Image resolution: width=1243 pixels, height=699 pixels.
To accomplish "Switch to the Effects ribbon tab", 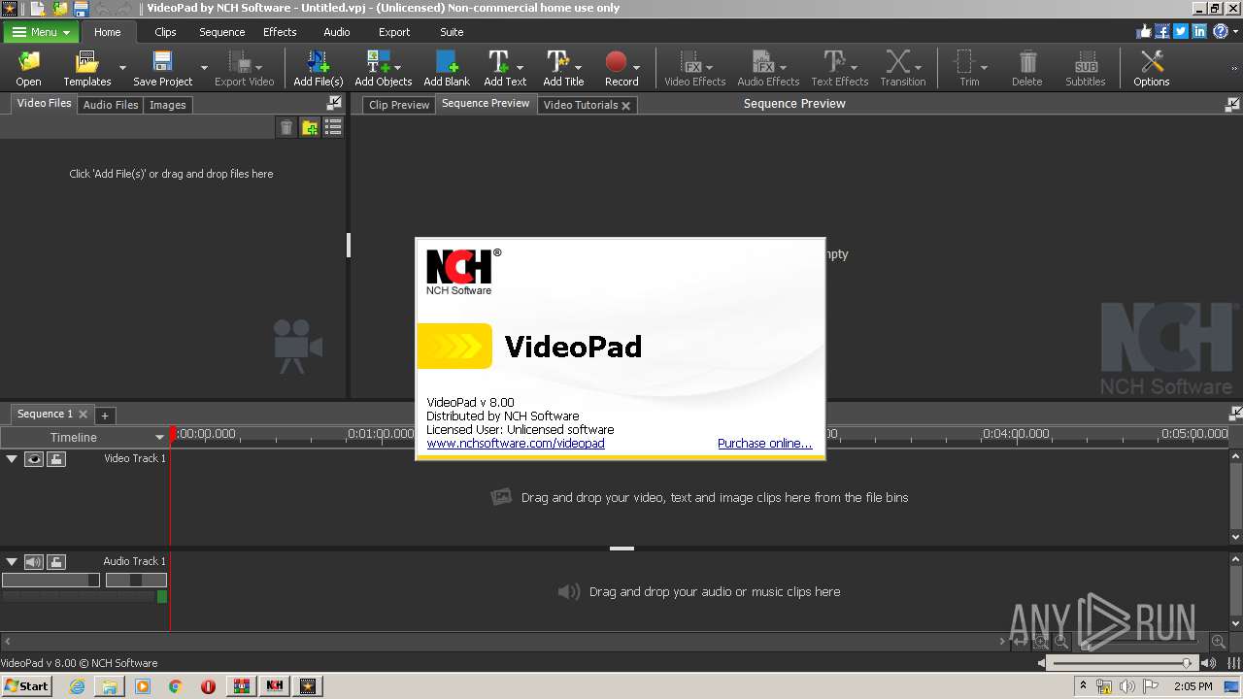I will coord(280,32).
